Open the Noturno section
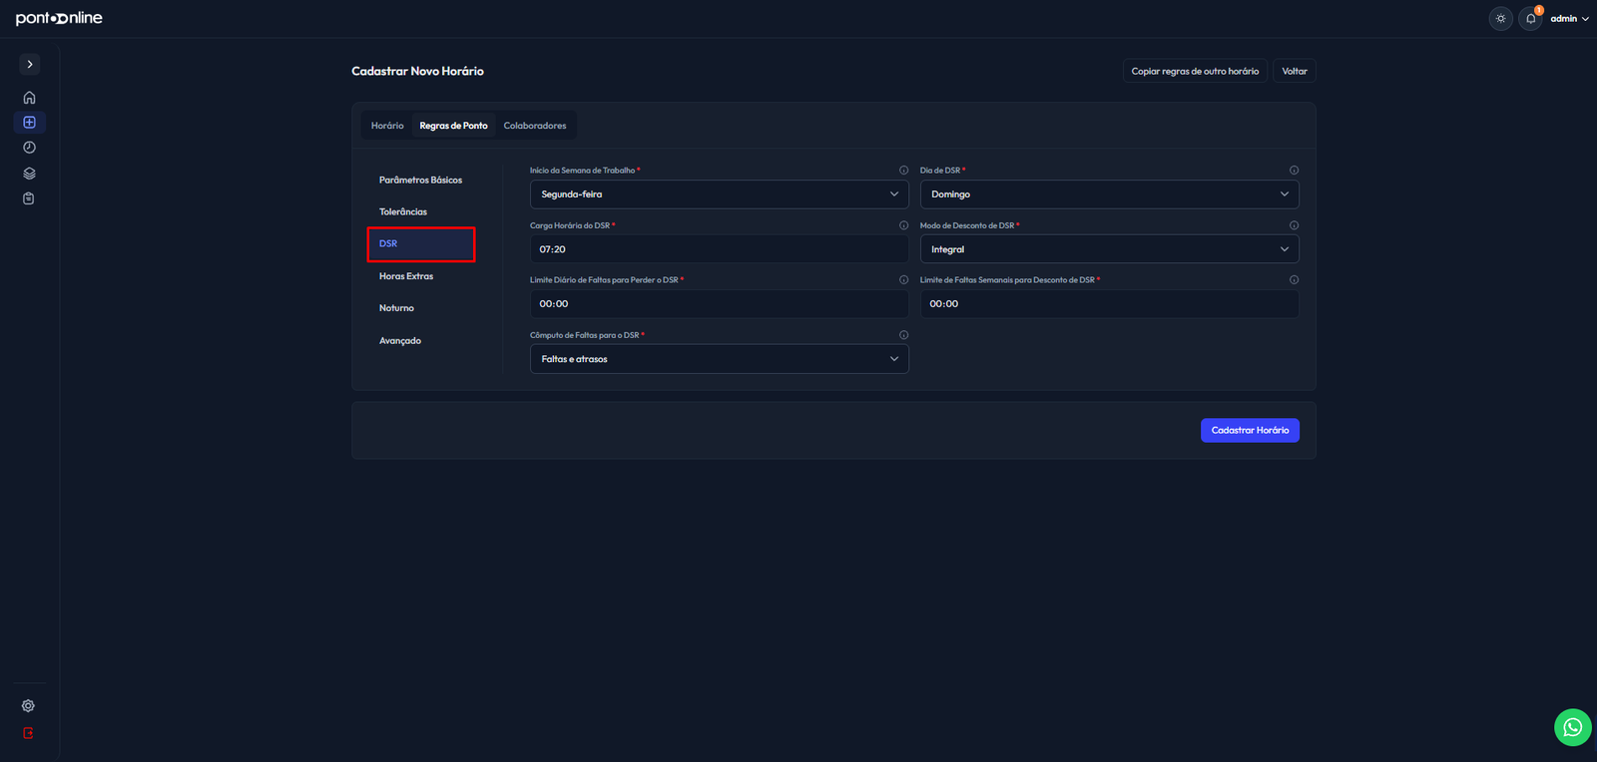 (x=420, y=308)
